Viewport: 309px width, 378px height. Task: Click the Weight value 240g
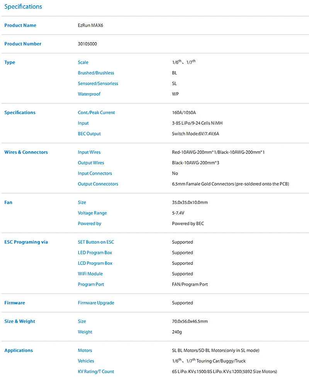click(x=177, y=332)
